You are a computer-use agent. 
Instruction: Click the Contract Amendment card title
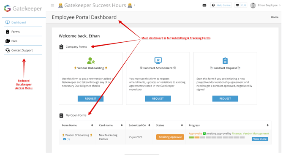pos(158,68)
